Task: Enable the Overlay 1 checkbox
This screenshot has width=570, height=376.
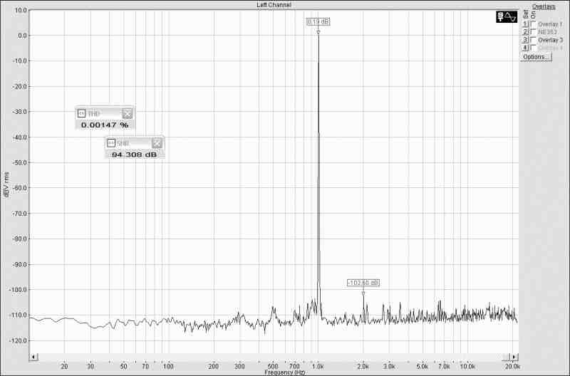Action: 533,24
